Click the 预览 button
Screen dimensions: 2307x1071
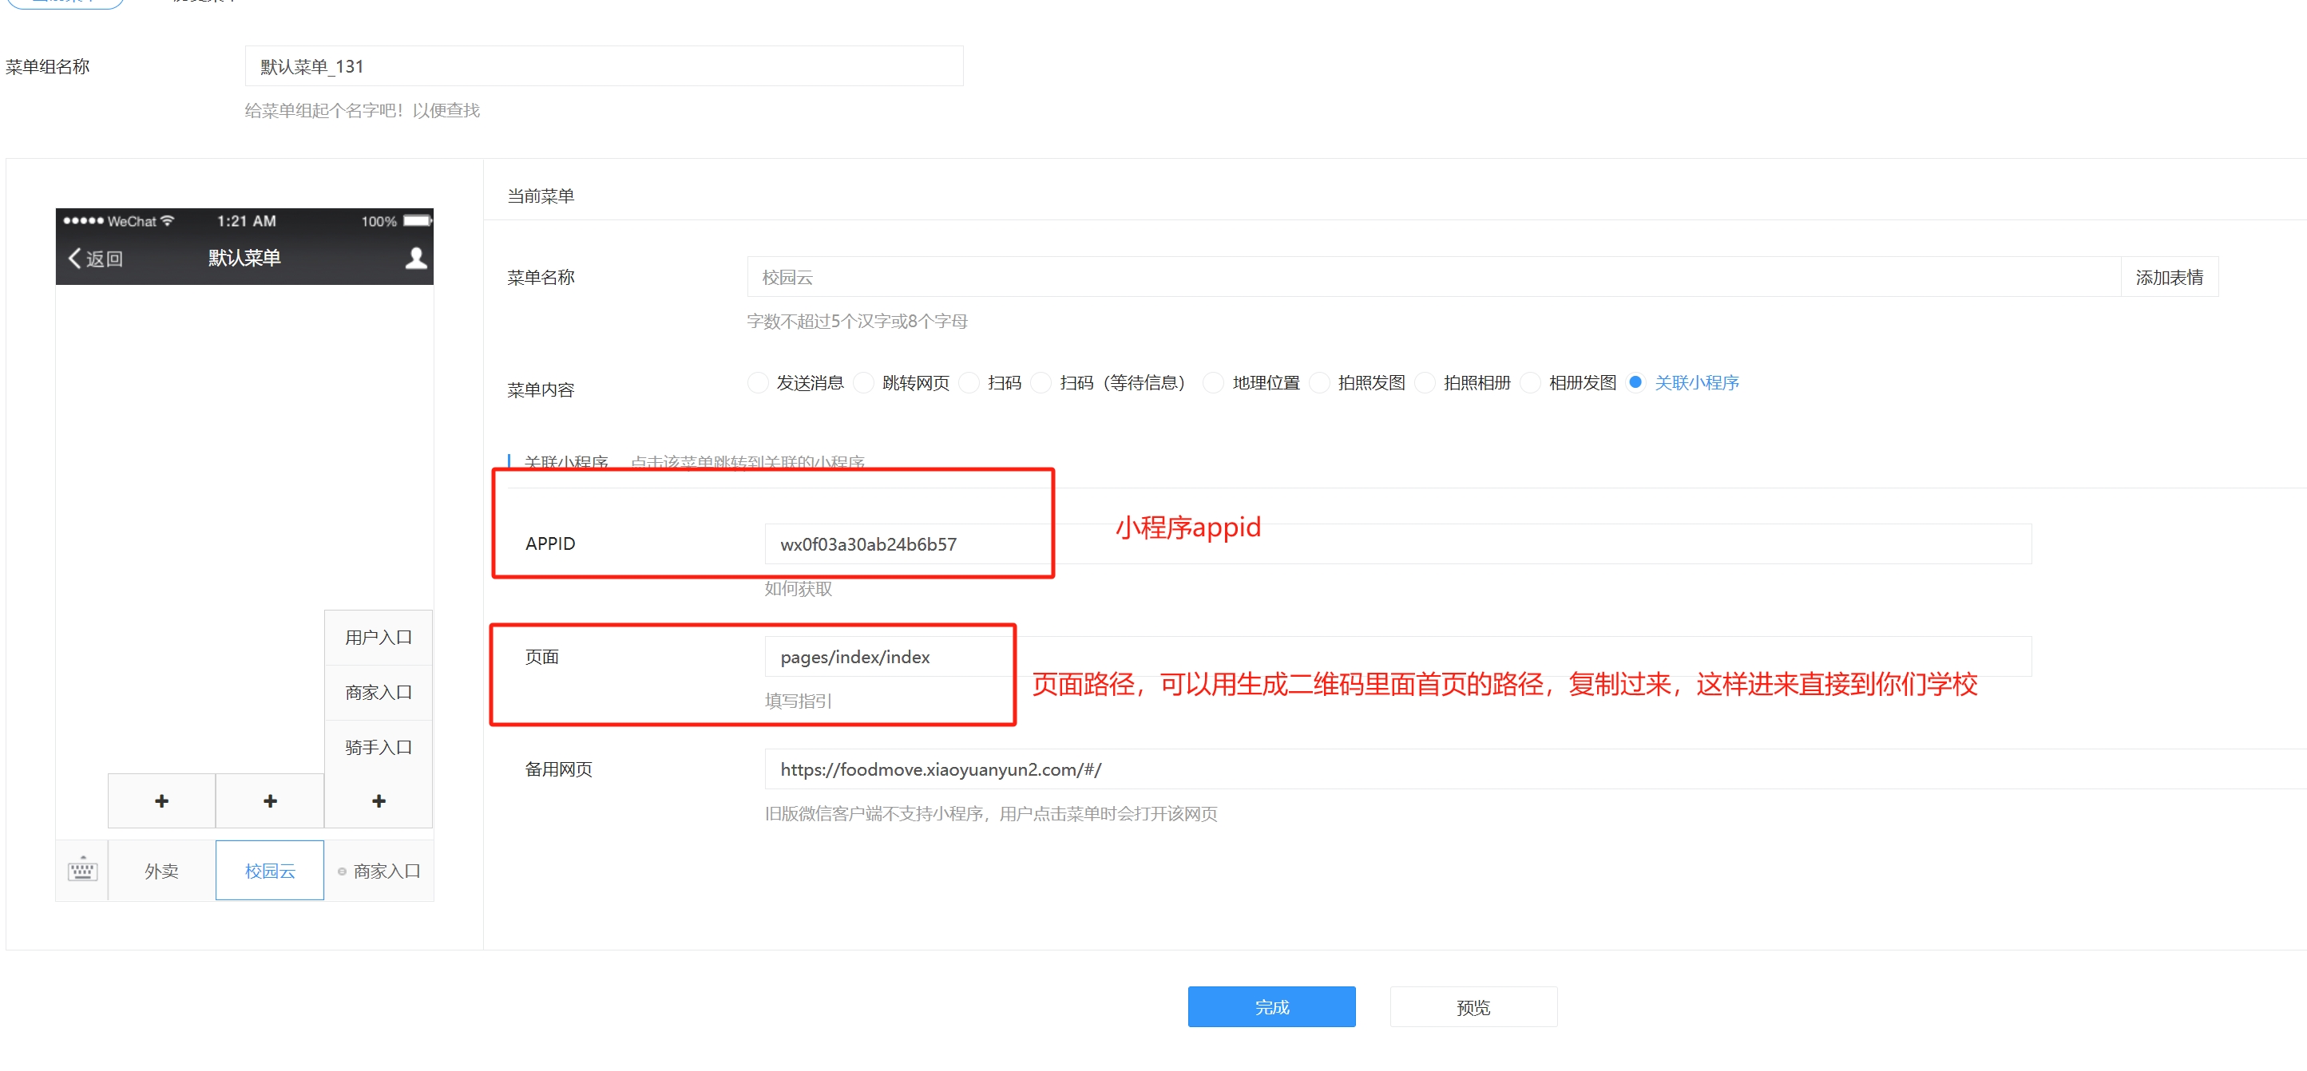click(x=1473, y=1006)
